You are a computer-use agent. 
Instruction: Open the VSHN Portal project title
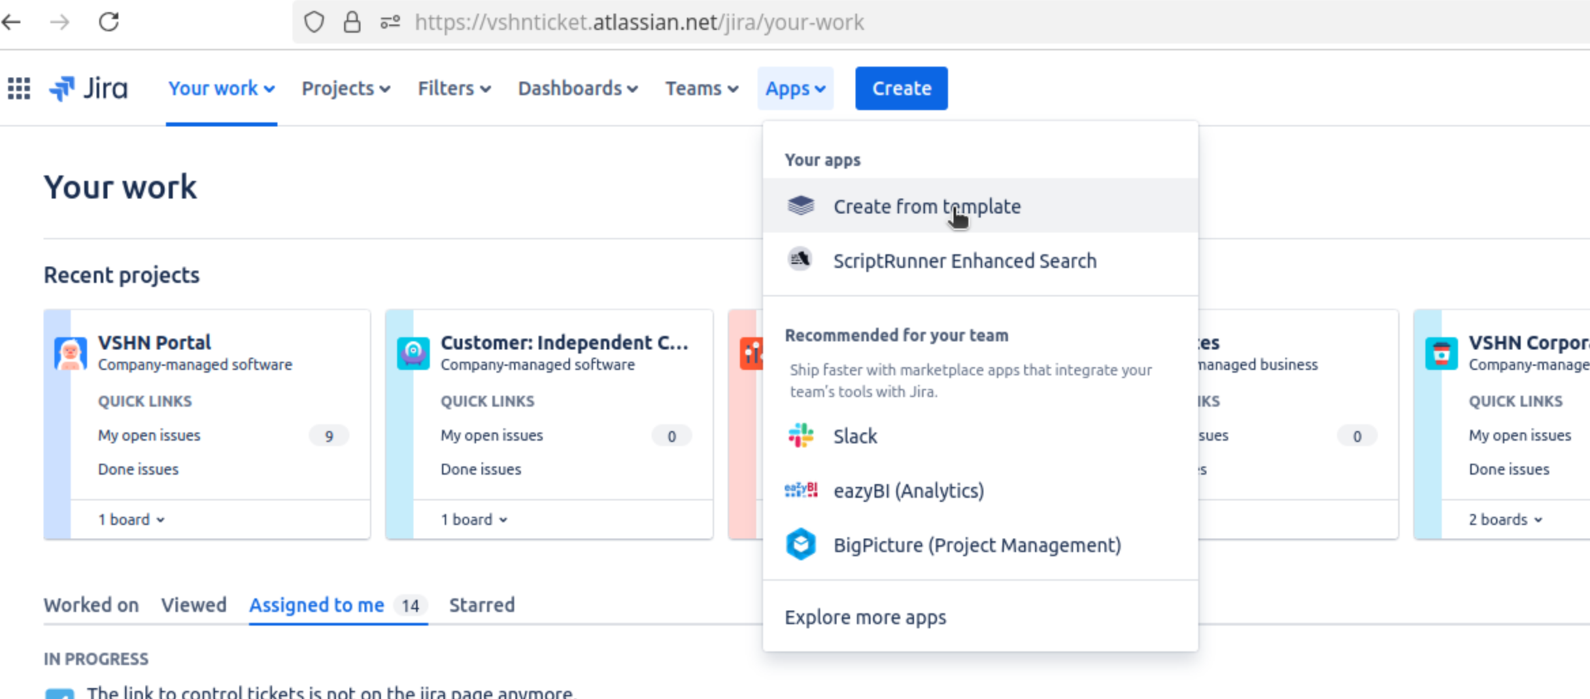(154, 342)
